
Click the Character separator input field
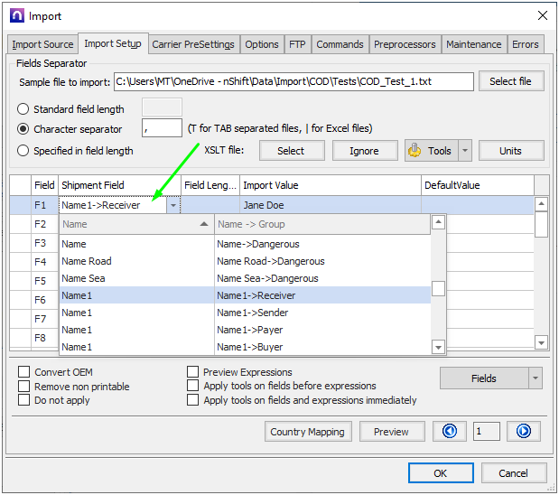click(162, 129)
